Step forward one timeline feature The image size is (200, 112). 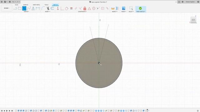coord(9,111)
